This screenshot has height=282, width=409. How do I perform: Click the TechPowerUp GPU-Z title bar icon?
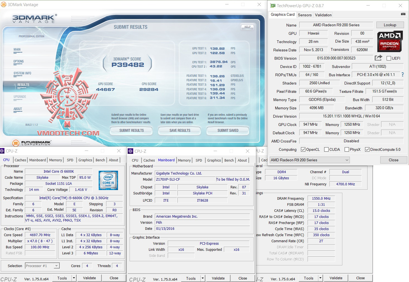click(x=273, y=6)
